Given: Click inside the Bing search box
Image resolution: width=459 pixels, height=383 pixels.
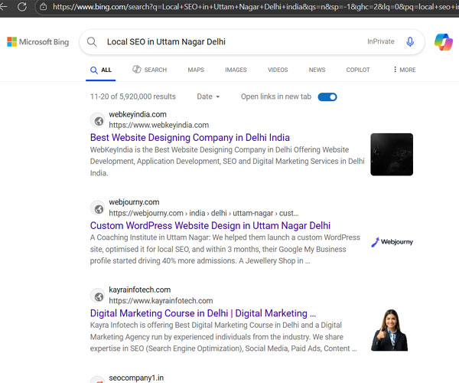Looking at the screenshot, I should tap(229, 42).
